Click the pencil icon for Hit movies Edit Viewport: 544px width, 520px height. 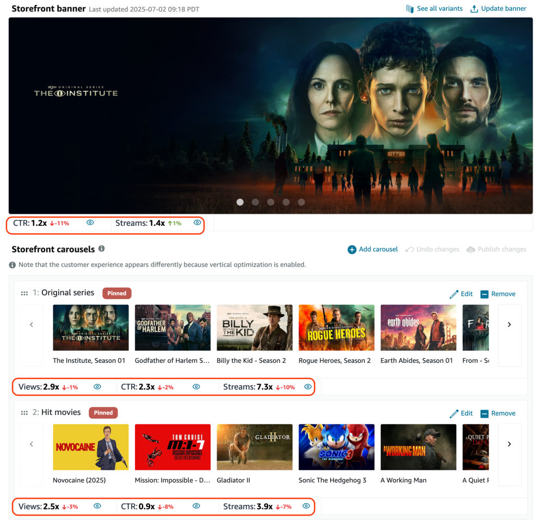[x=454, y=413]
